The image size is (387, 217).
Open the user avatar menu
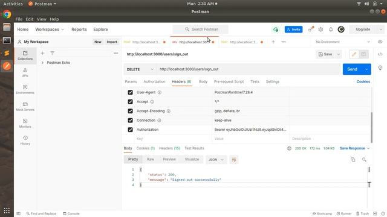pos(341,30)
